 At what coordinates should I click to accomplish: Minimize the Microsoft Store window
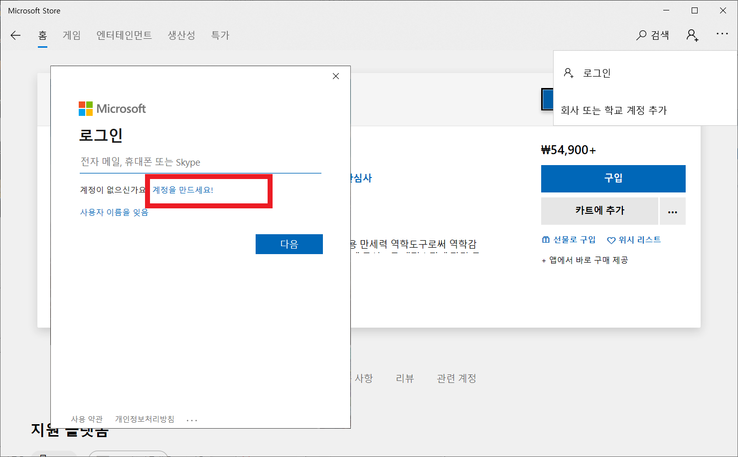666,10
